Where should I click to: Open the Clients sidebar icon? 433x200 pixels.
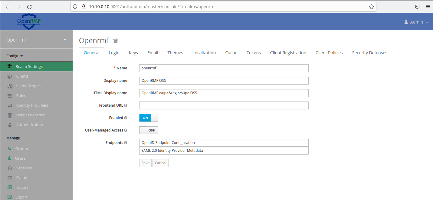pos(9,76)
